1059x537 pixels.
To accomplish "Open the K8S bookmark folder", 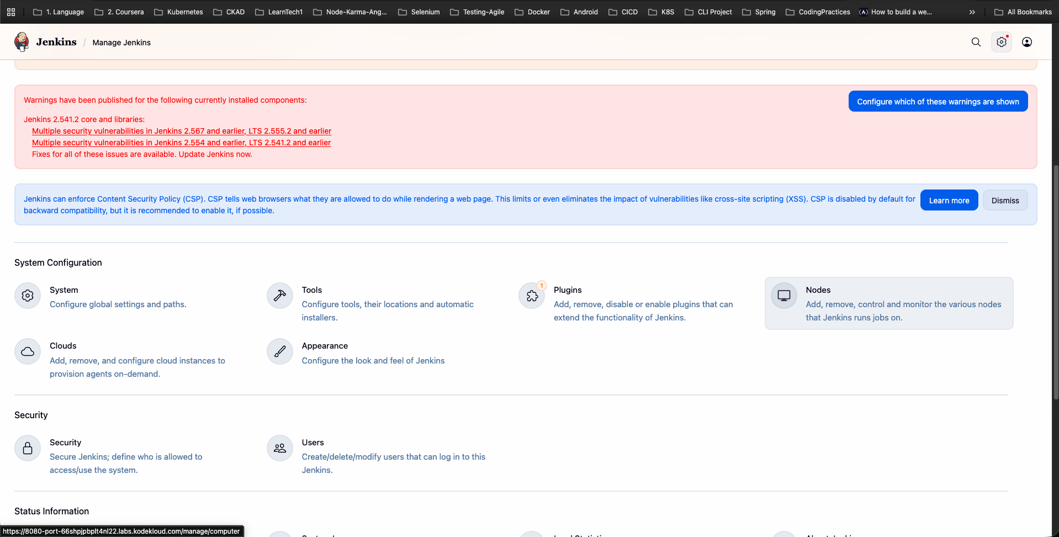I will 661,12.
